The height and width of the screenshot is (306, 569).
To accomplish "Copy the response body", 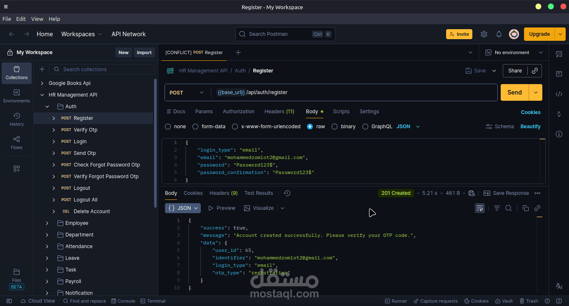I will coord(526,208).
